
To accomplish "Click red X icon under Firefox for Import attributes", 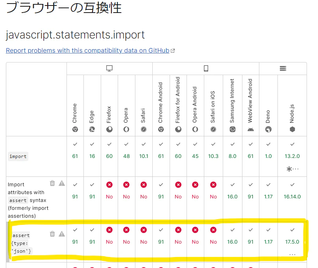I will tap(109, 185).
